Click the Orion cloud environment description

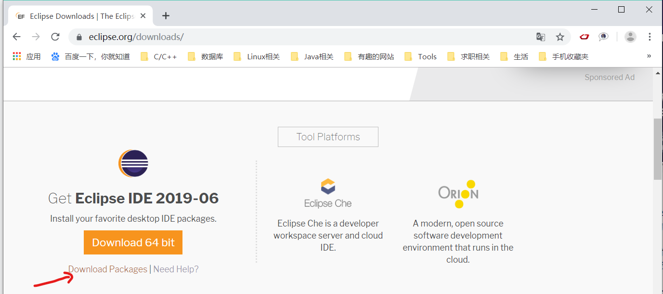pyautogui.click(x=458, y=241)
